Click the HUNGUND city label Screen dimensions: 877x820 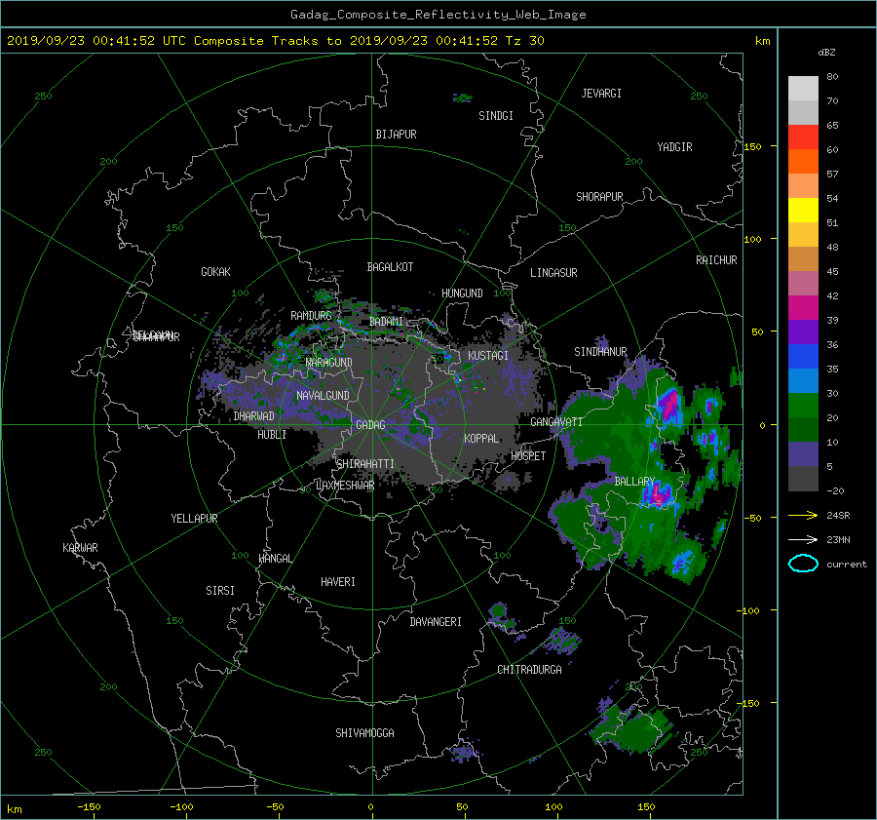click(462, 293)
